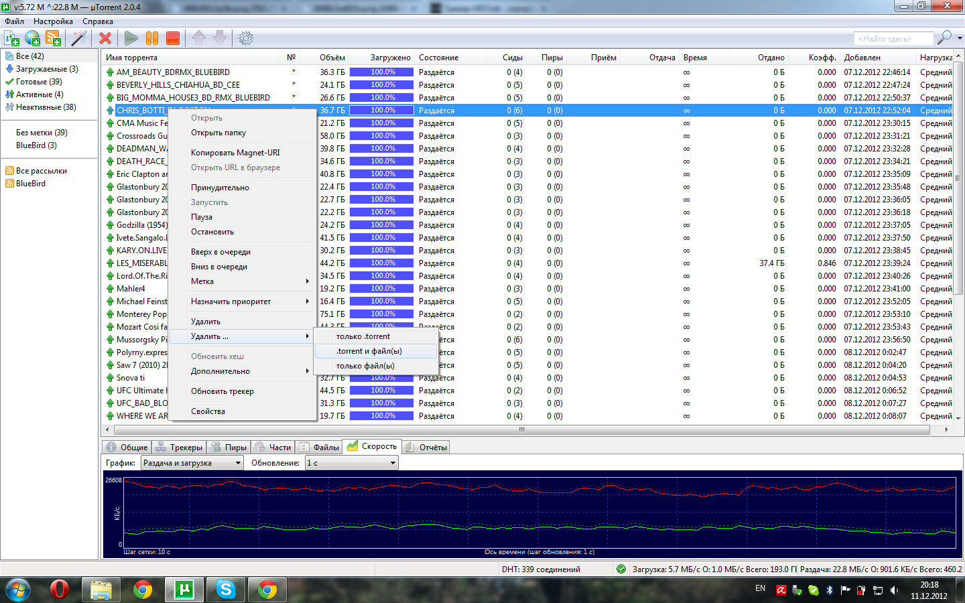Viewport: 965px width, 603px height.
Task: Click the orange Pause torrent icon
Action: pos(152,38)
